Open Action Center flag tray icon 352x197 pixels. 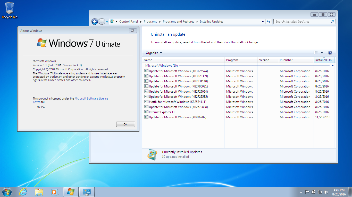coord(307,192)
